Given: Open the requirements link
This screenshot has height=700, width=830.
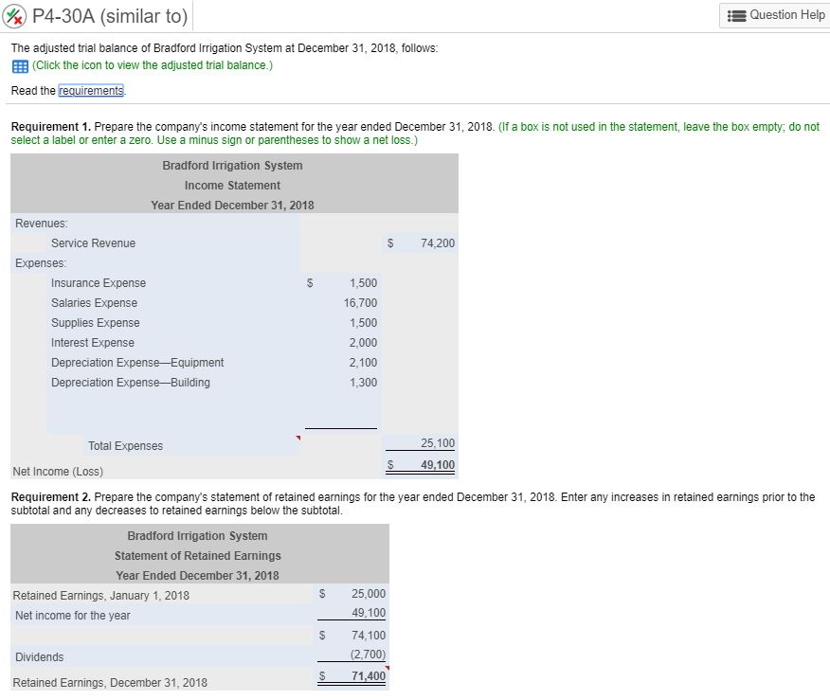Looking at the screenshot, I should click(91, 91).
